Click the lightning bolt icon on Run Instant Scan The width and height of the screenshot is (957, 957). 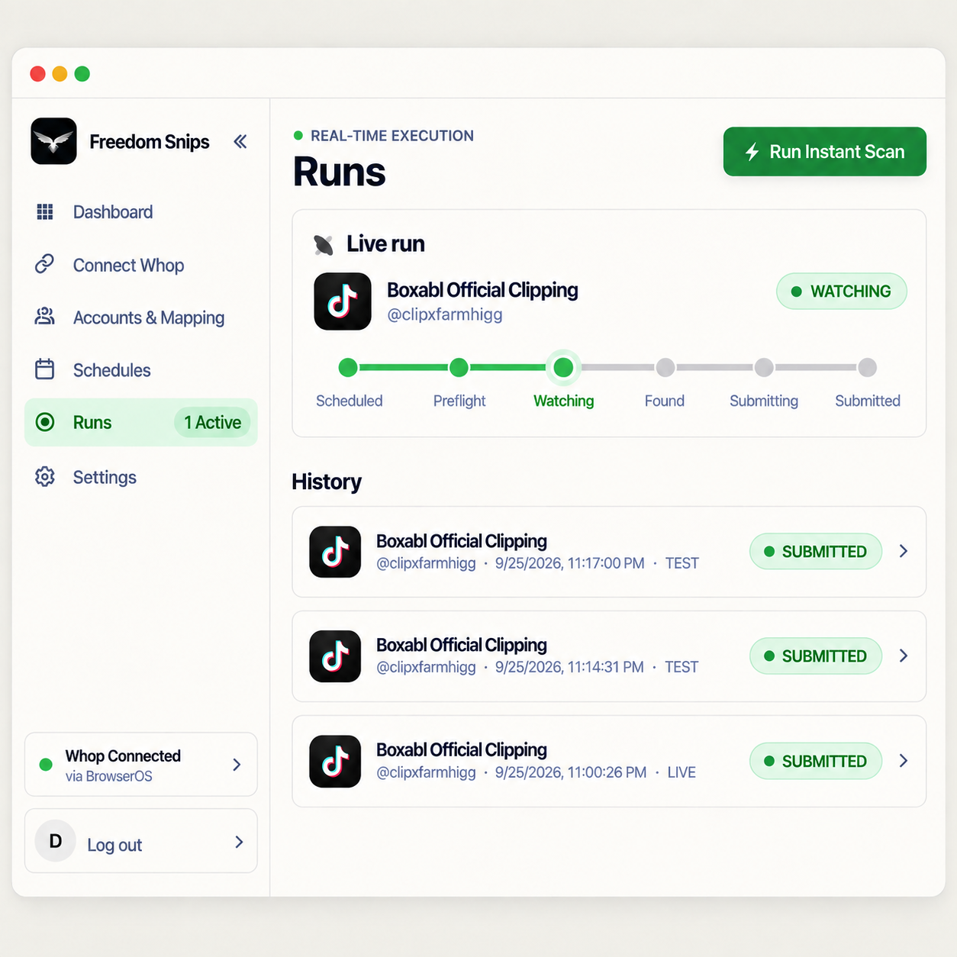[x=752, y=152]
